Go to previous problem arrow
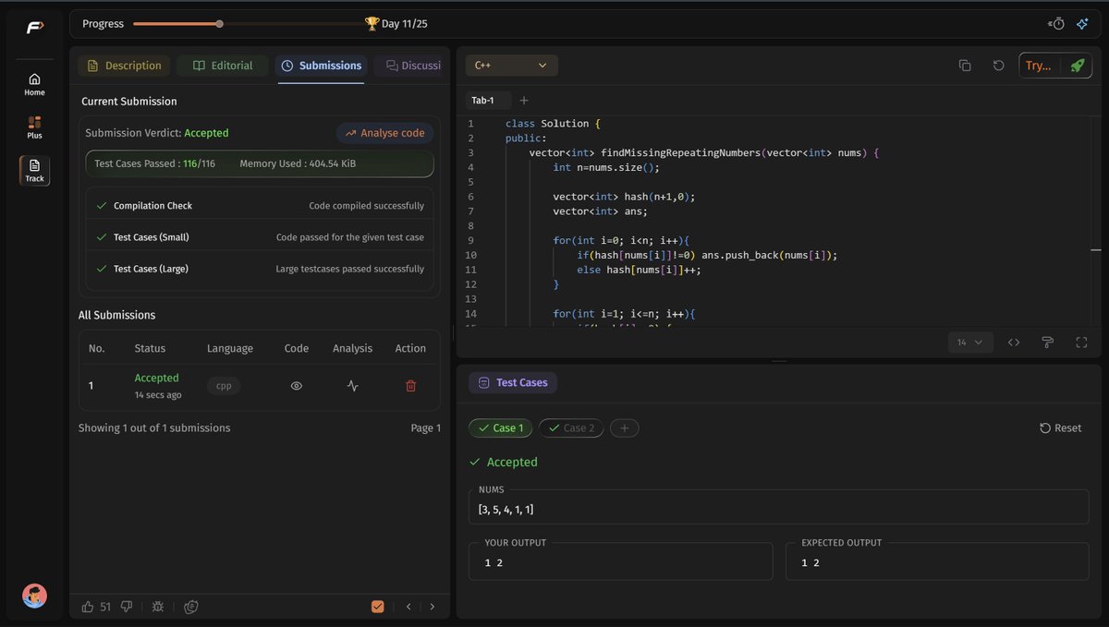The image size is (1109, 627). click(408, 607)
